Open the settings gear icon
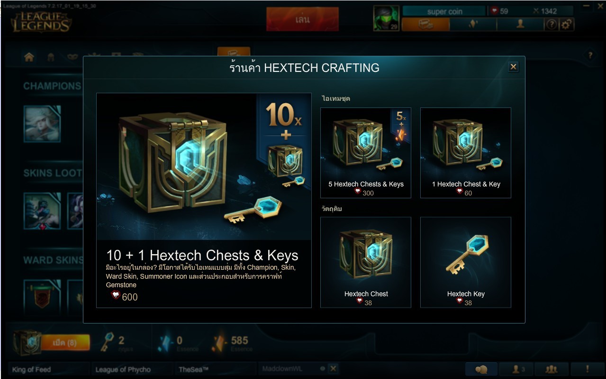This screenshot has width=606, height=379. 566,25
